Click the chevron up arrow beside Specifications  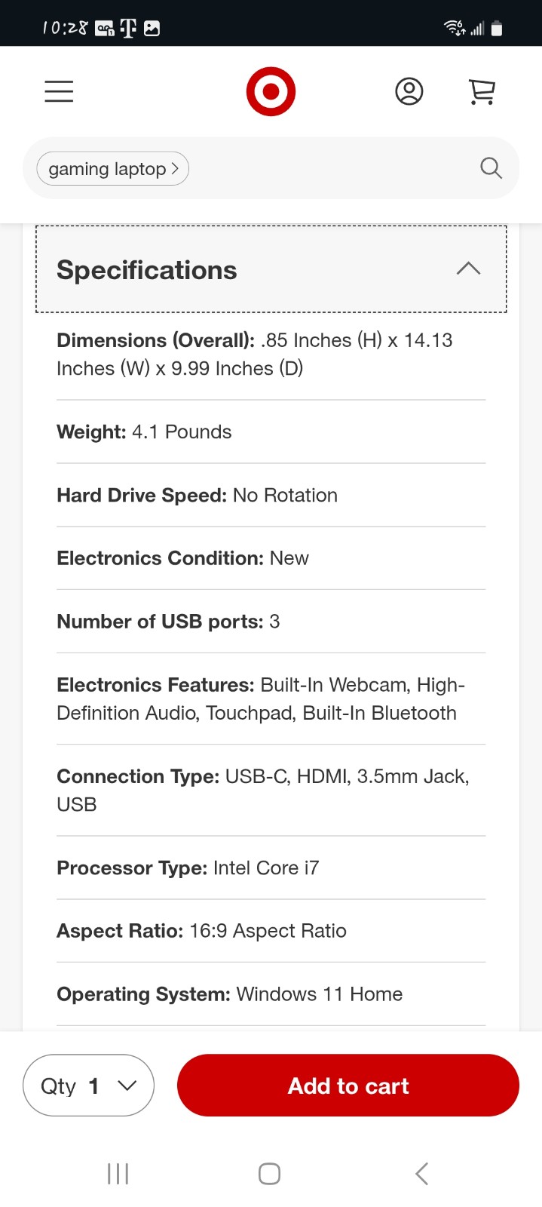pos(468,269)
